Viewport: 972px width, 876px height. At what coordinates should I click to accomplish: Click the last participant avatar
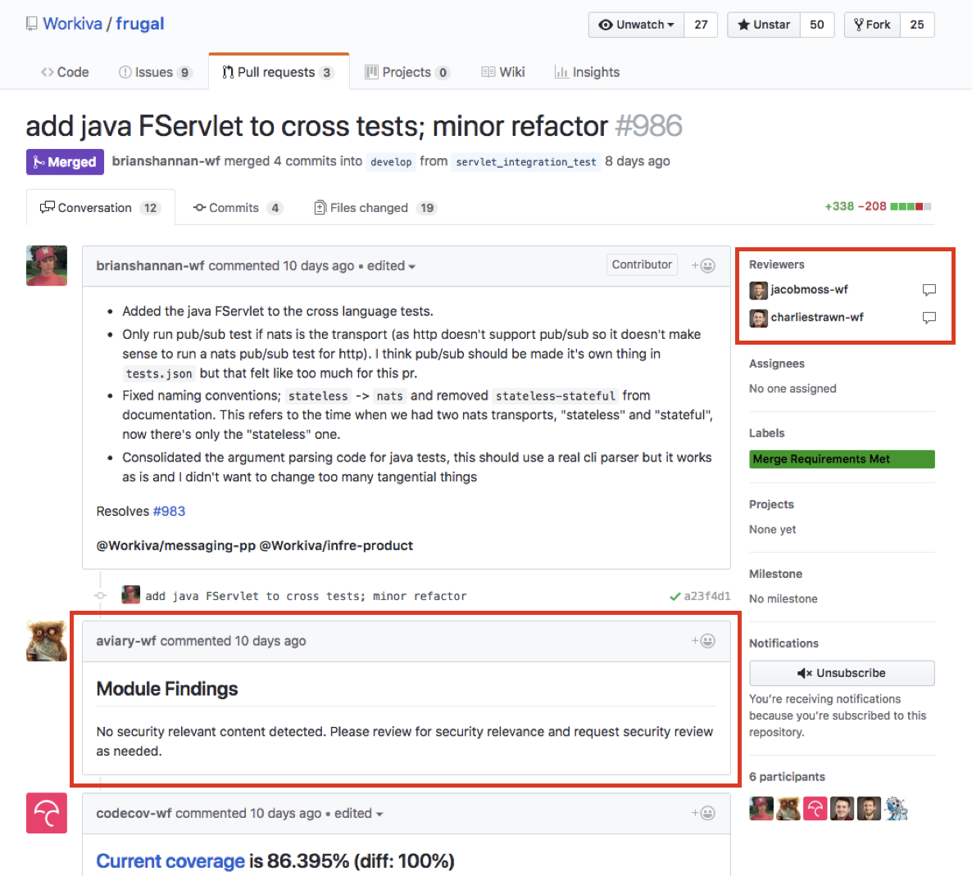tap(897, 809)
